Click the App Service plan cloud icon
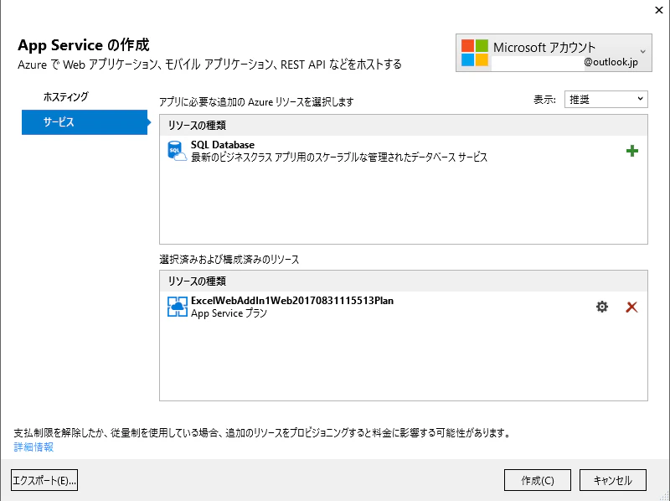Viewport: 670px width, 501px height. 177,307
